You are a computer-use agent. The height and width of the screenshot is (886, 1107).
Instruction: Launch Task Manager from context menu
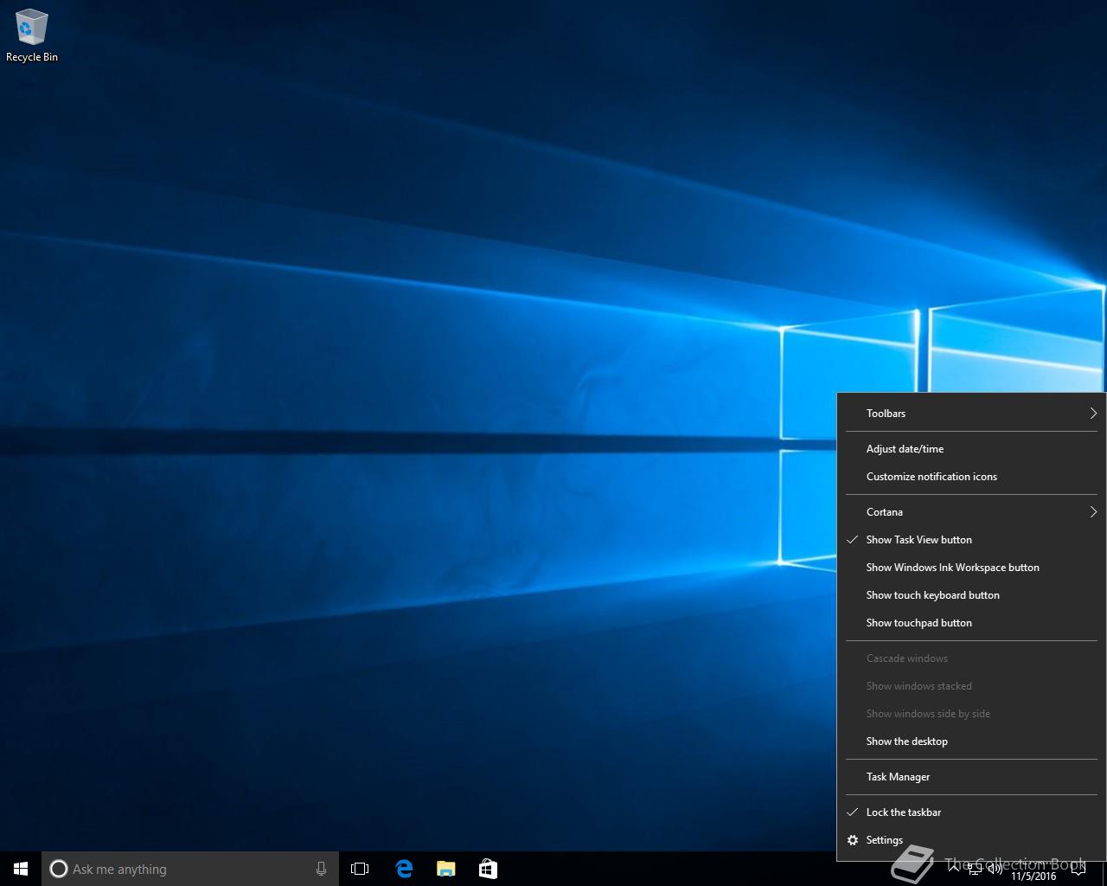pyautogui.click(x=971, y=777)
